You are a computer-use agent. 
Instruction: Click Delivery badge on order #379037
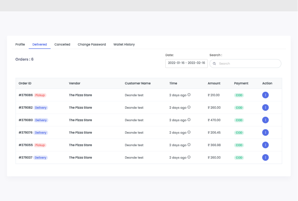click(x=41, y=158)
